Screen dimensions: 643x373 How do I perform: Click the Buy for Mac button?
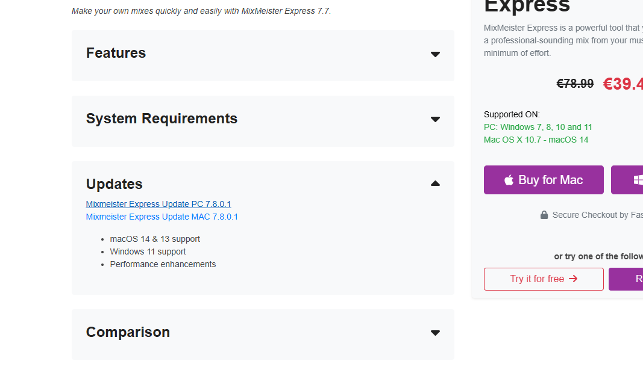coord(544,180)
